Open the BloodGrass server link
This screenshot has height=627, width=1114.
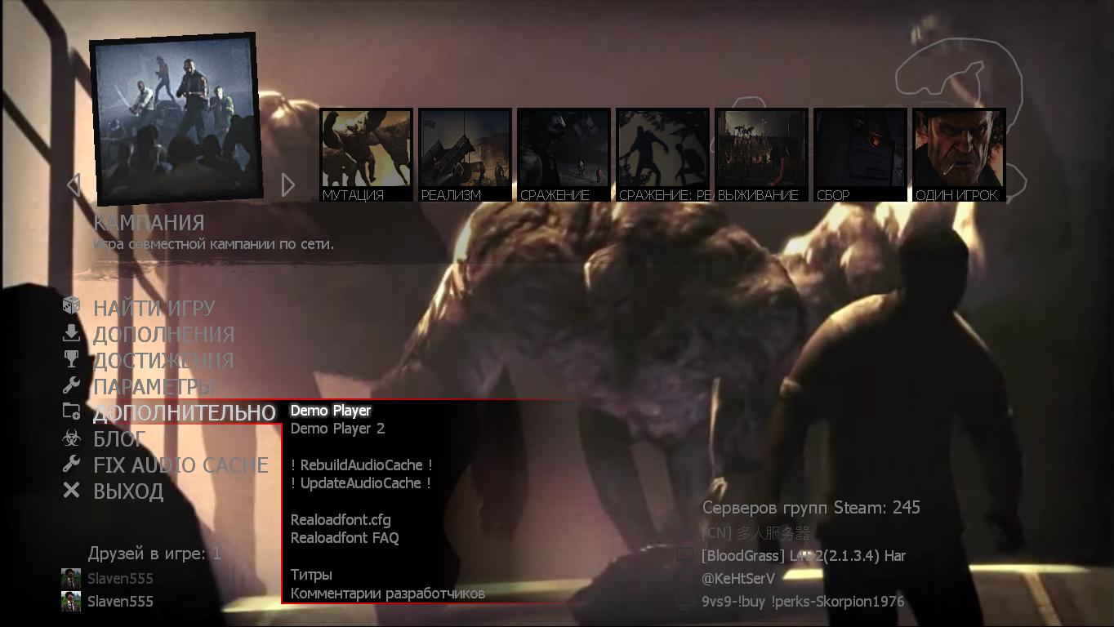tap(803, 556)
